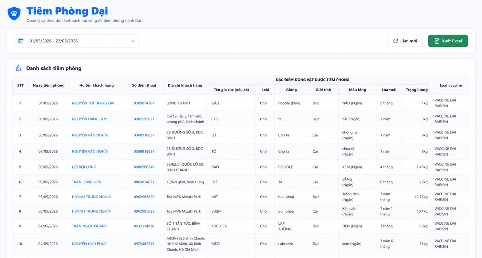This screenshot has width=482, height=258.
Task: Click the refresh icon on Làm mới
Action: tap(396, 41)
